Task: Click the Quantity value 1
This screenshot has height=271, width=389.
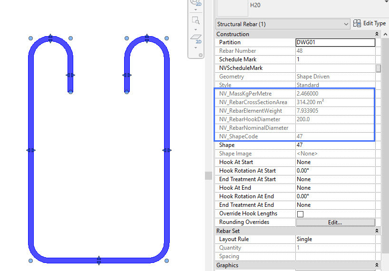Action: 298,248
